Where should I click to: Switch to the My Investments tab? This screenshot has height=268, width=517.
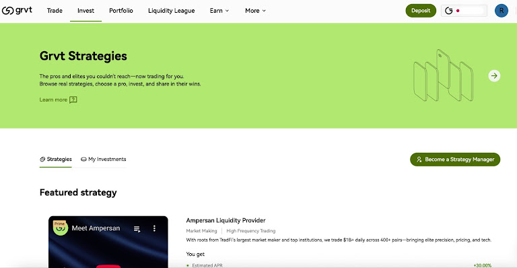104,159
